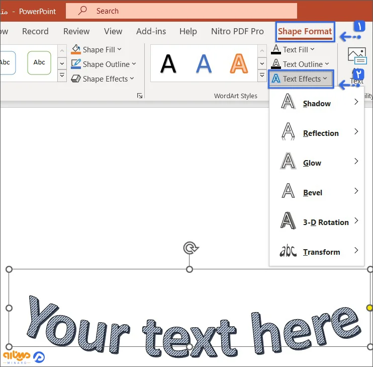
Task: Open the Shape Effects dropdown arrow
Action: click(x=132, y=79)
